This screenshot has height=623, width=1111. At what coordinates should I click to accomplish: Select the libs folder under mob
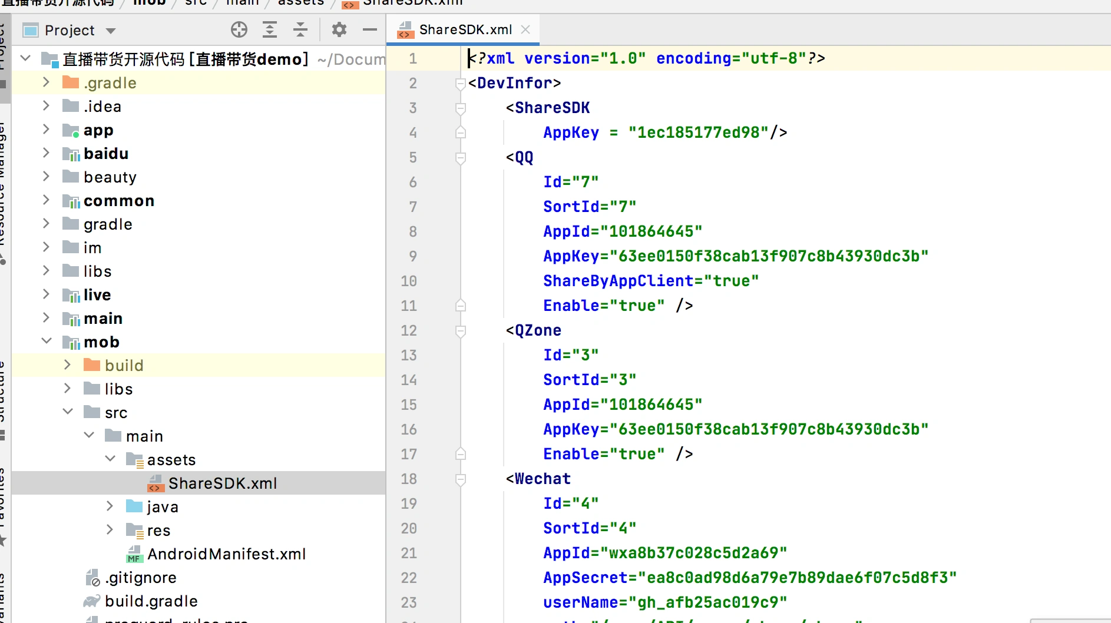pos(199,389)
